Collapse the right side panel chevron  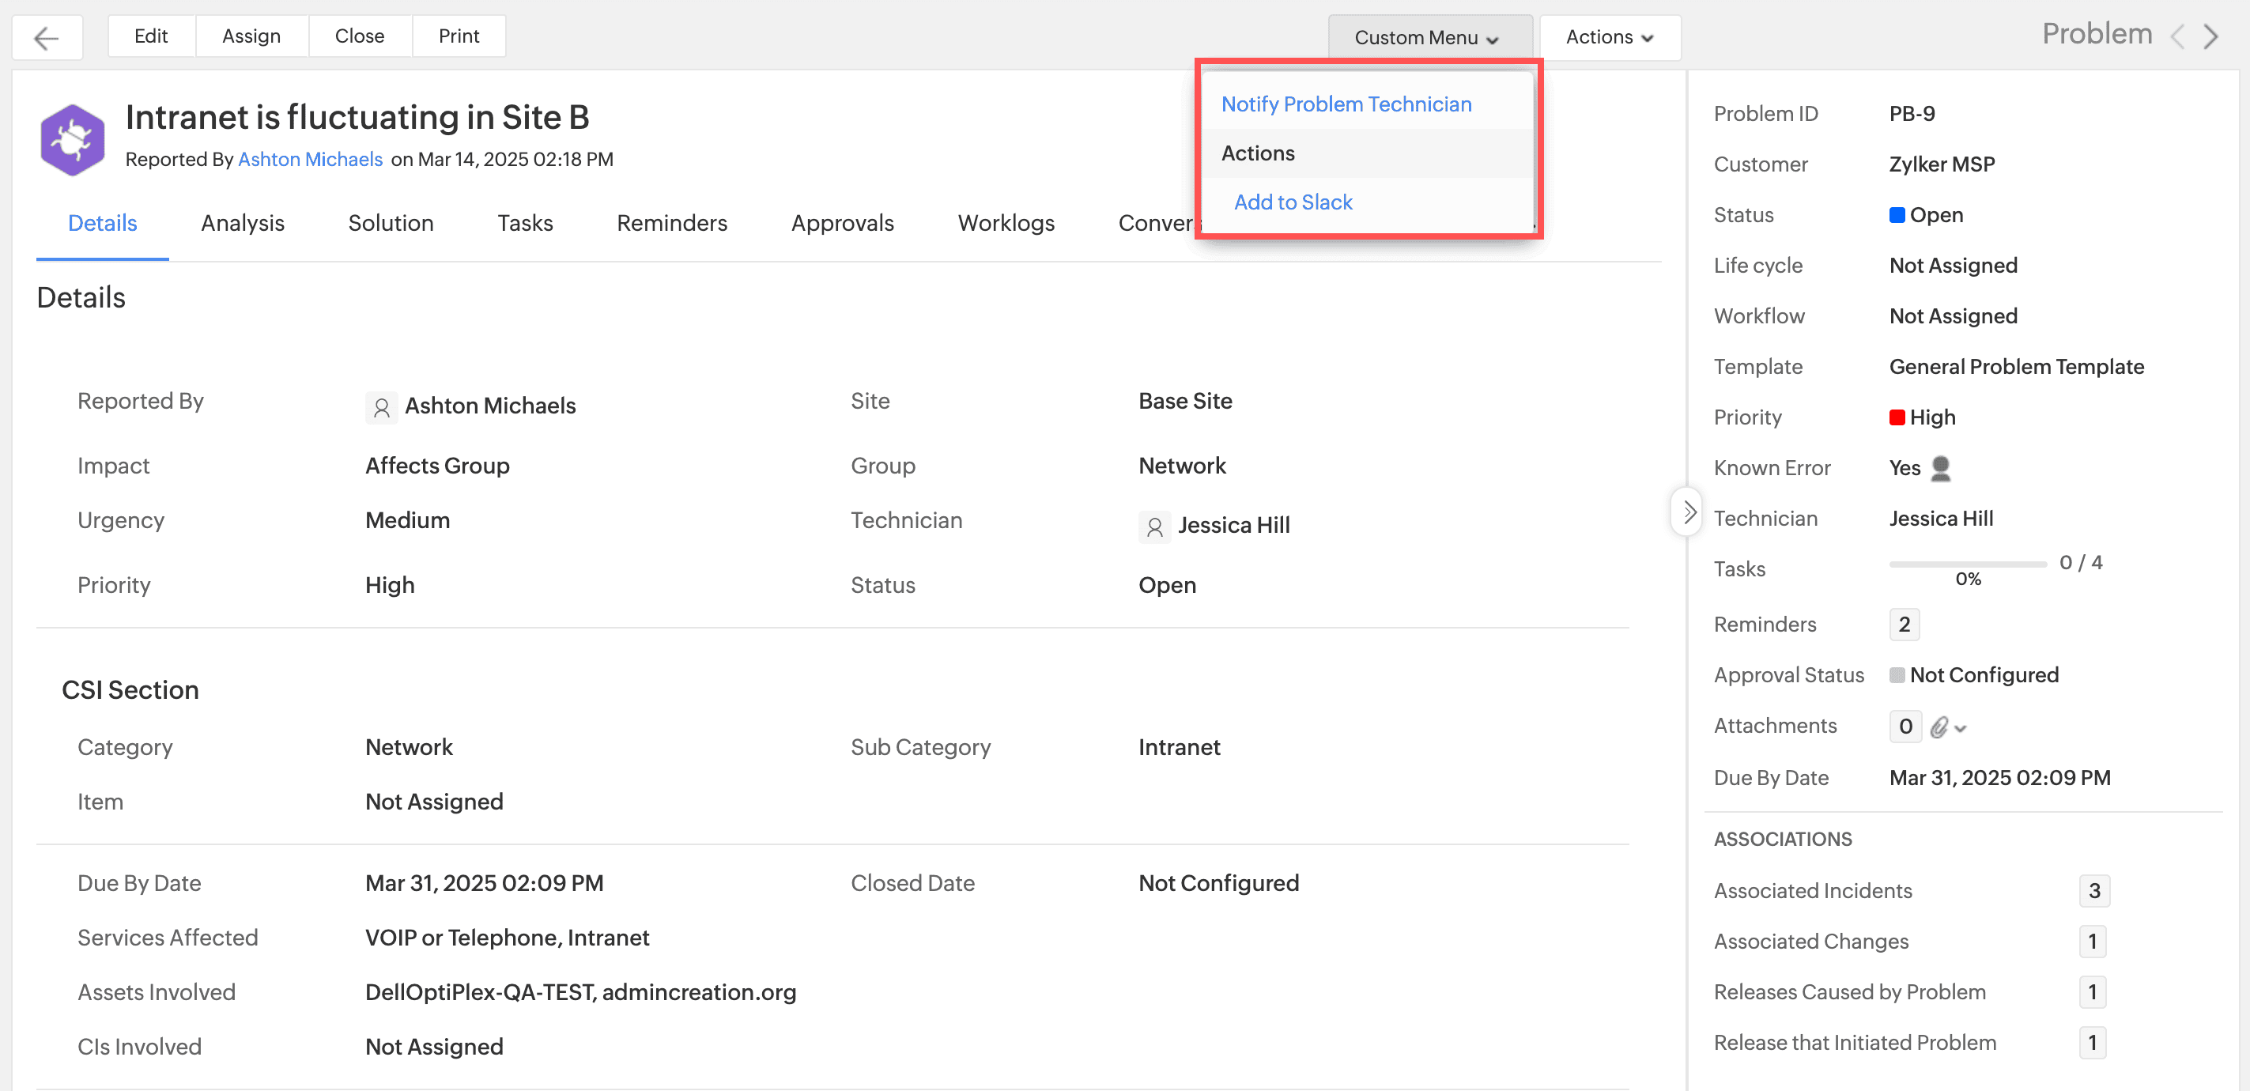pyautogui.click(x=1689, y=513)
